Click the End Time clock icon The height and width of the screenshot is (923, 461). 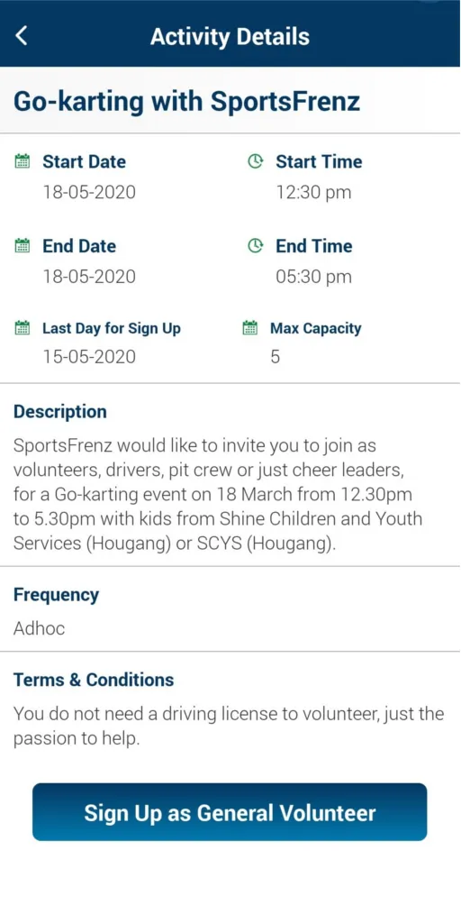coord(255,246)
